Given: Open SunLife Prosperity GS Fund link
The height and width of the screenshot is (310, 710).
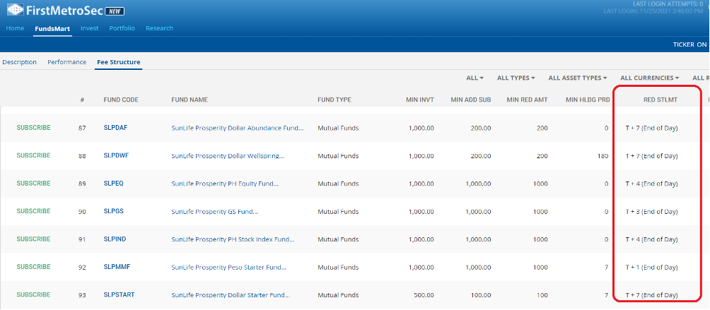Looking at the screenshot, I should tap(215, 211).
